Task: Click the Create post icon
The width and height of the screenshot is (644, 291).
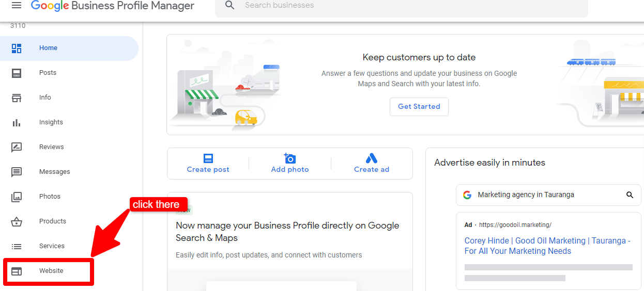Action: tap(208, 158)
